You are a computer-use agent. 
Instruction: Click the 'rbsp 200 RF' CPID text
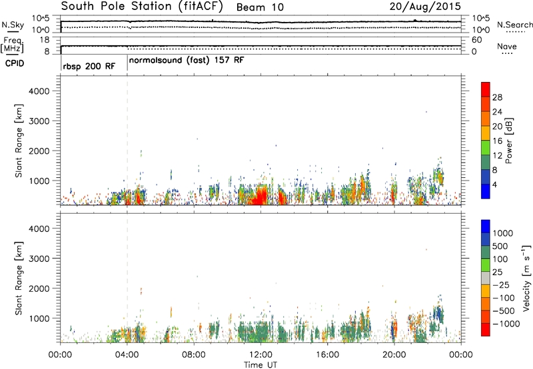coord(89,66)
